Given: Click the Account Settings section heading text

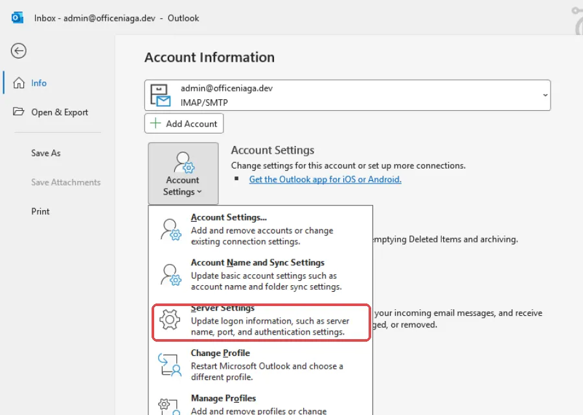Looking at the screenshot, I should 273,150.
